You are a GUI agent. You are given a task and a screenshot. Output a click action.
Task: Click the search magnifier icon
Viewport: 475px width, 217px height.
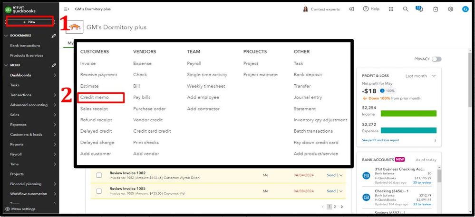click(x=406, y=9)
